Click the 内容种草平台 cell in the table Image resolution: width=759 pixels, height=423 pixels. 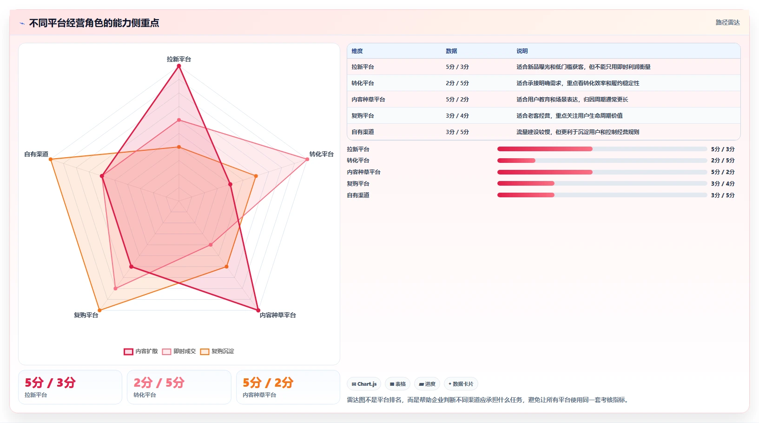368,100
